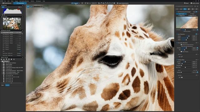This screenshot has width=200, height=112.
Task: Show highlight clipping (sun icon) under the histogram
Action: (x=4, y=15)
